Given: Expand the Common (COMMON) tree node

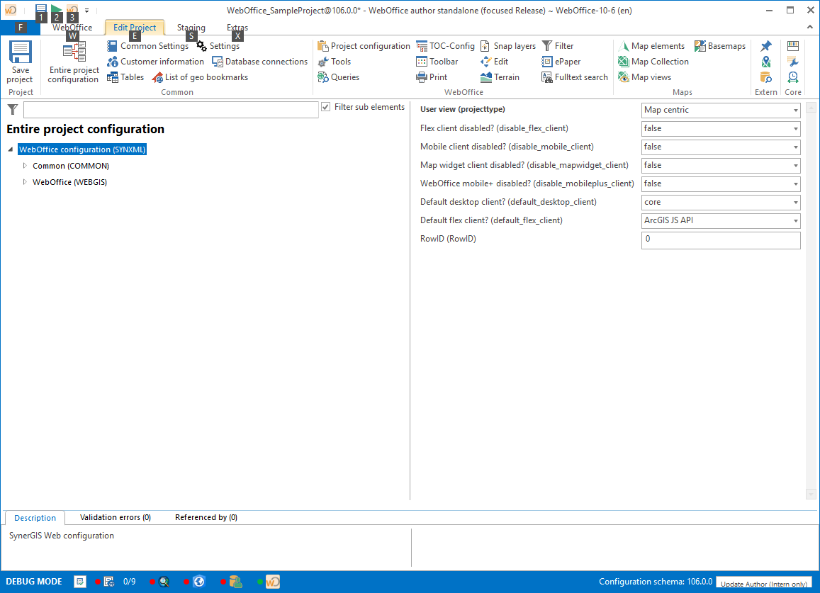Looking at the screenshot, I should coord(25,165).
